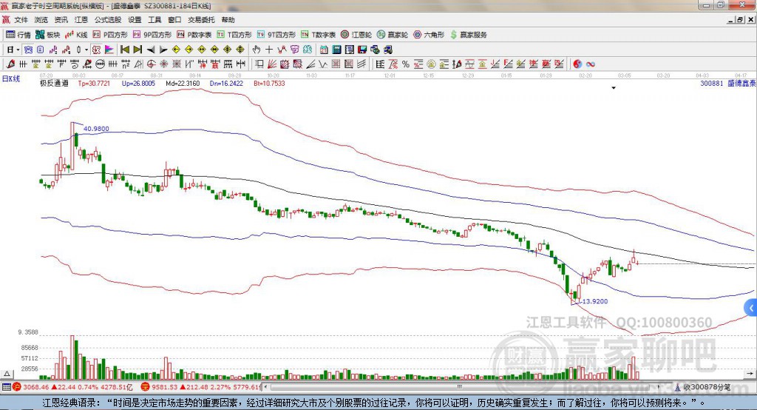The image size is (757, 410).
Task: Click the first yellow diamond arrow icon
Action: point(176,50)
